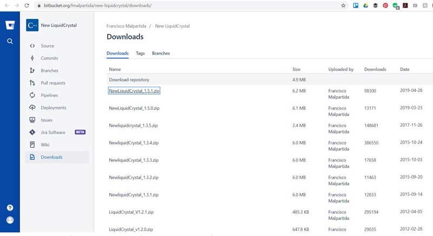Open Pipelines in the sidebar
This screenshot has height=236, width=433.
[x=49, y=95]
